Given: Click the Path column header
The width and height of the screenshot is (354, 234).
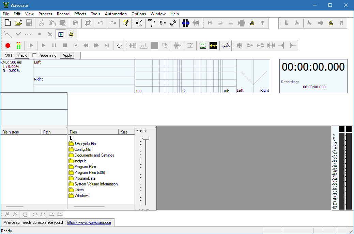Looking at the screenshot, I should pos(54,132).
